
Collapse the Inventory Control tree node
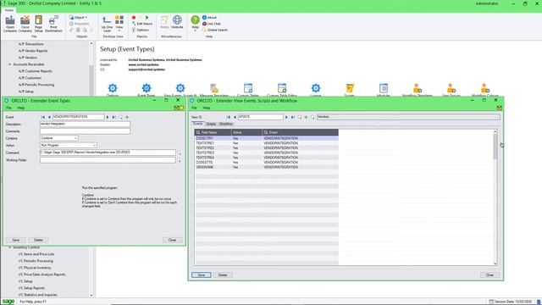click(x=9, y=247)
